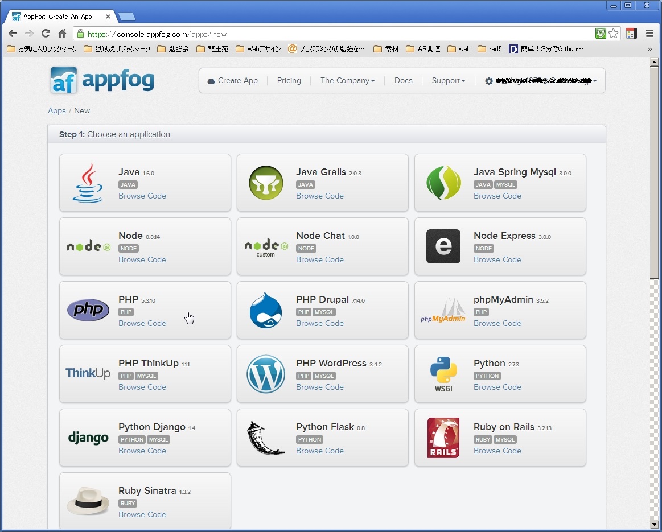
Task: Go back with the browser back arrow
Action: coord(13,34)
